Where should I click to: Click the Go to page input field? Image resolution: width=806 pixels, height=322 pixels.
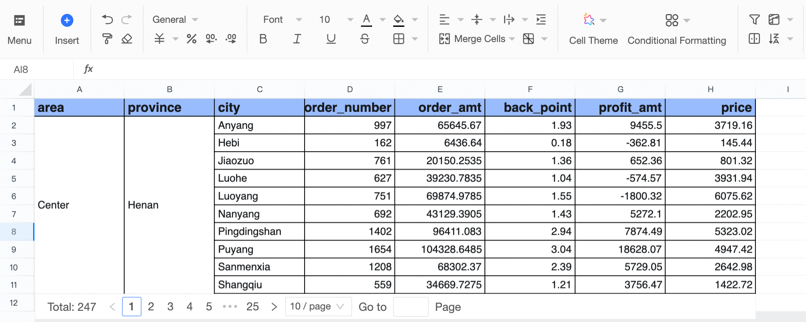(x=411, y=306)
